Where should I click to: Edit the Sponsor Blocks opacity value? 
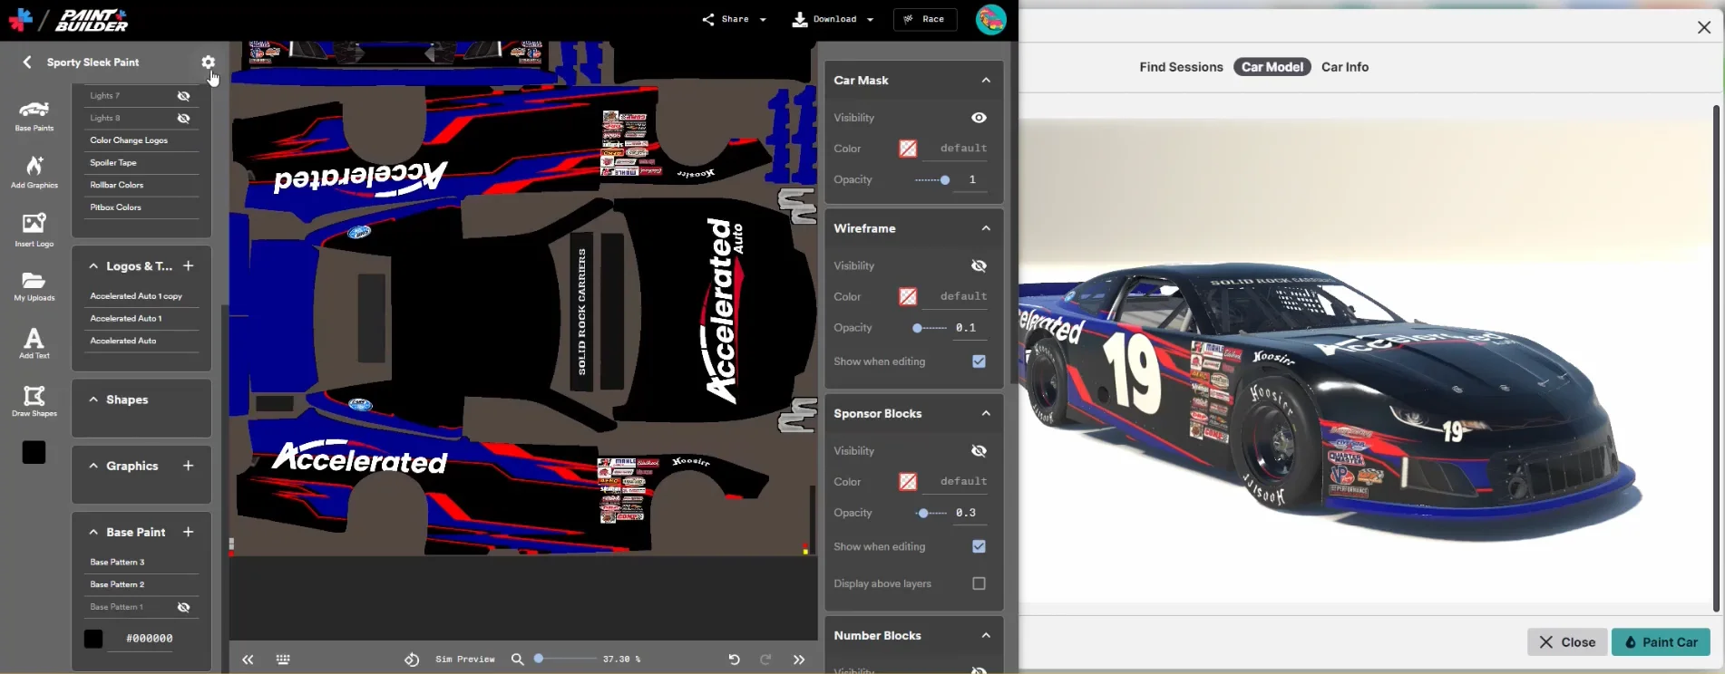[967, 513]
